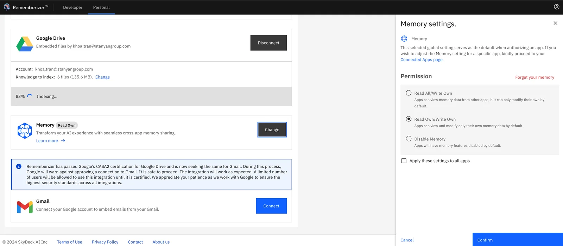Disconnect the Google Drive integration
This screenshot has height=246, width=563.
268,43
